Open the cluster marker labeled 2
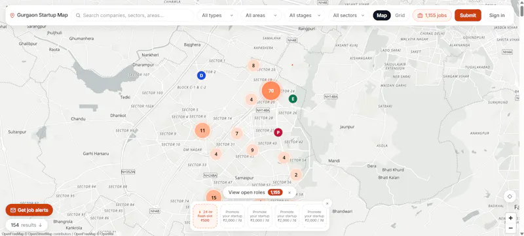The width and height of the screenshot is (524, 236). click(296, 175)
